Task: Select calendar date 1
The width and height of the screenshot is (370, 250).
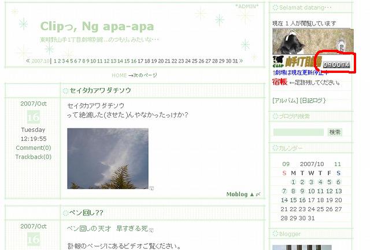Action: click(x=293, y=182)
